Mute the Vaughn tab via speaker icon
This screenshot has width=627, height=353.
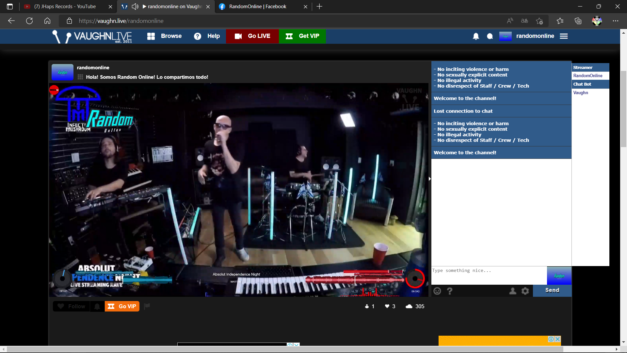pos(135,7)
